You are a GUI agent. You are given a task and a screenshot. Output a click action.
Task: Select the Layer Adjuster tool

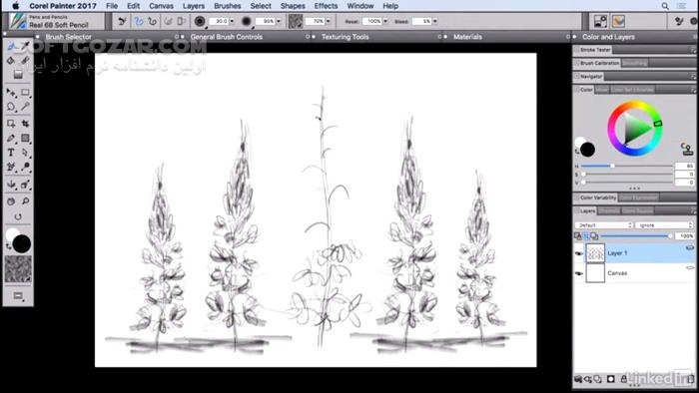coord(11,93)
